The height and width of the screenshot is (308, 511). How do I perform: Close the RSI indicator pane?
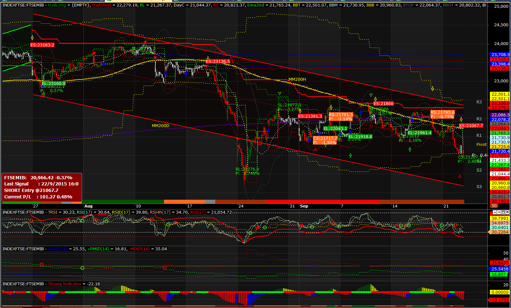pyautogui.click(x=507, y=212)
